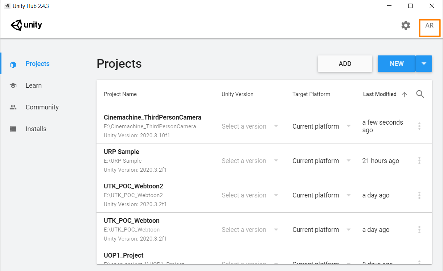
Task: Create a project with NEW button
Action: coord(396,64)
